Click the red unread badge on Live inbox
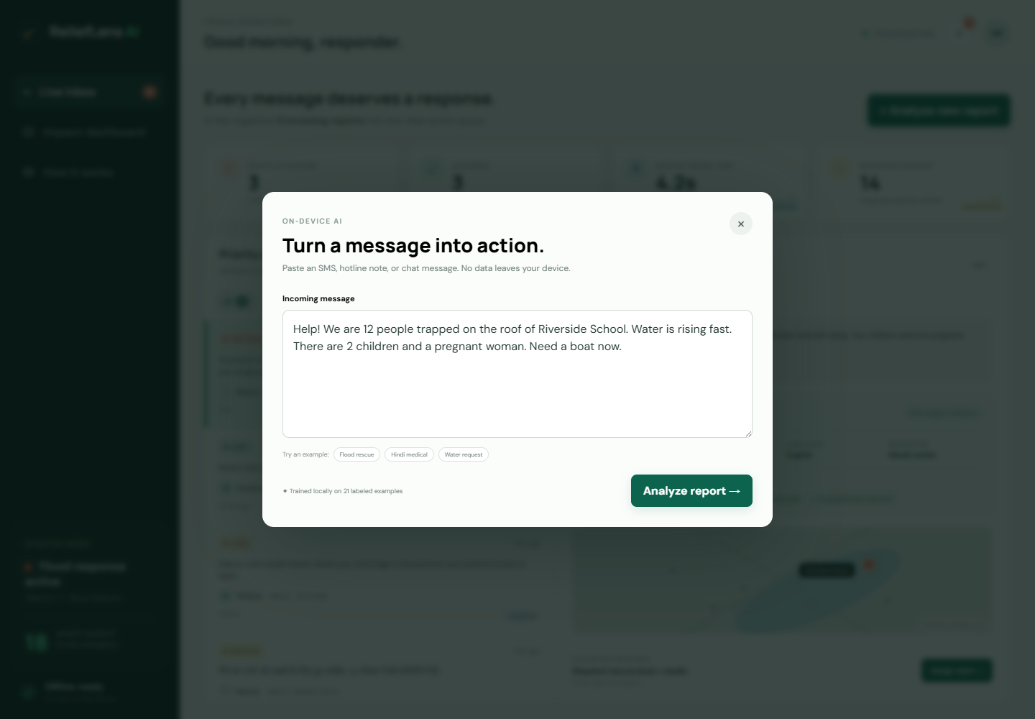 [149, 92]
